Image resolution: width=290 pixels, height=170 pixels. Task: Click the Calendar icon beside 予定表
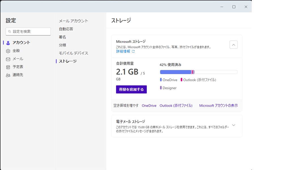8,67
